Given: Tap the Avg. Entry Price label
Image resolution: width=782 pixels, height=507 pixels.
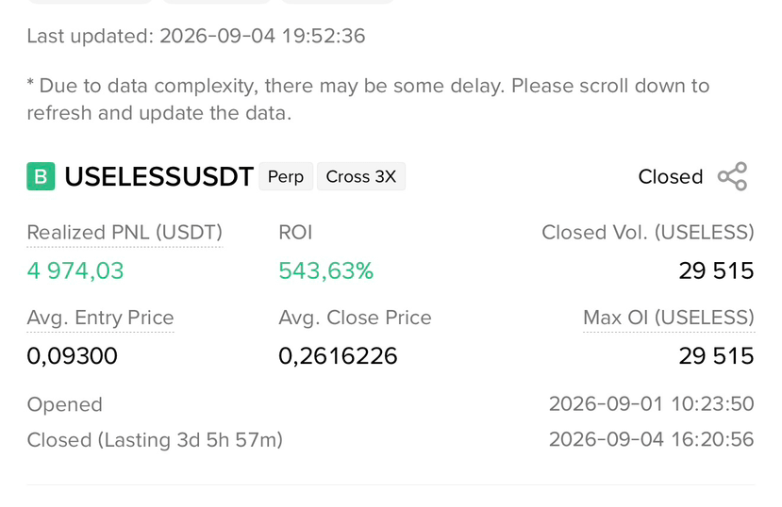Looking at the screenshot, I should tap(100, 318).
